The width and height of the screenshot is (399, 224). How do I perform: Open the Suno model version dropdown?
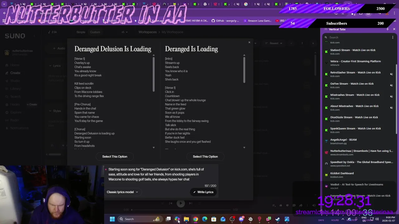click(x=124, y=32)
